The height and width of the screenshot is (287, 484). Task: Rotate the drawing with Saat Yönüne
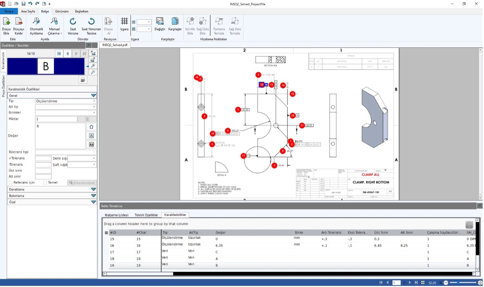(72, 26)
